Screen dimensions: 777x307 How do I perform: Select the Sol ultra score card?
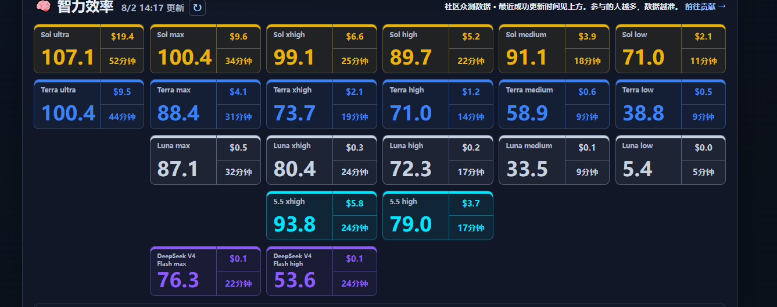[x=89, y=49]
